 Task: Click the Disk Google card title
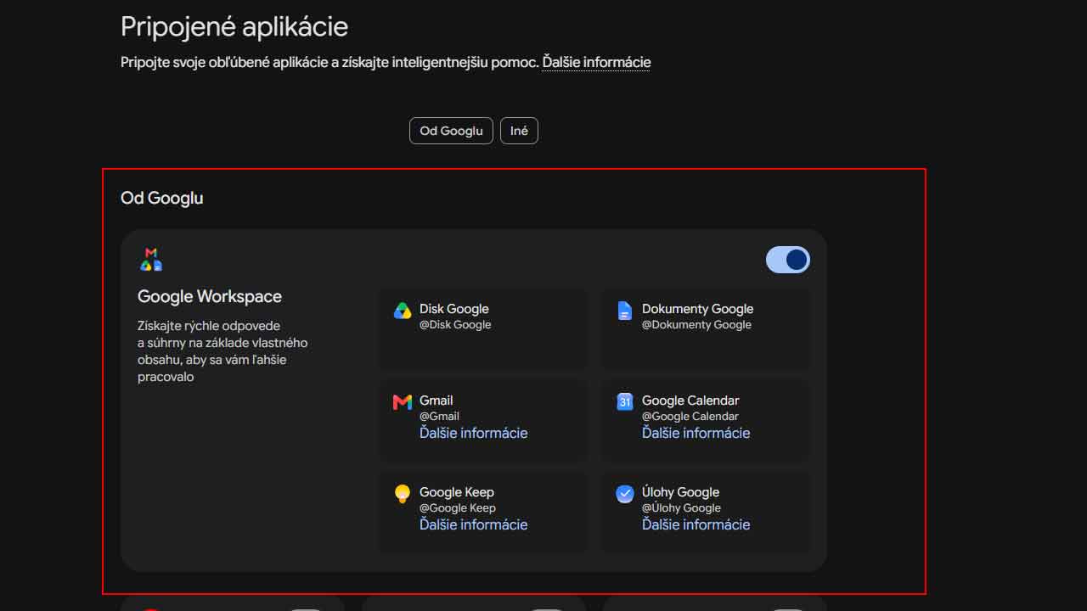coord(453,309)
